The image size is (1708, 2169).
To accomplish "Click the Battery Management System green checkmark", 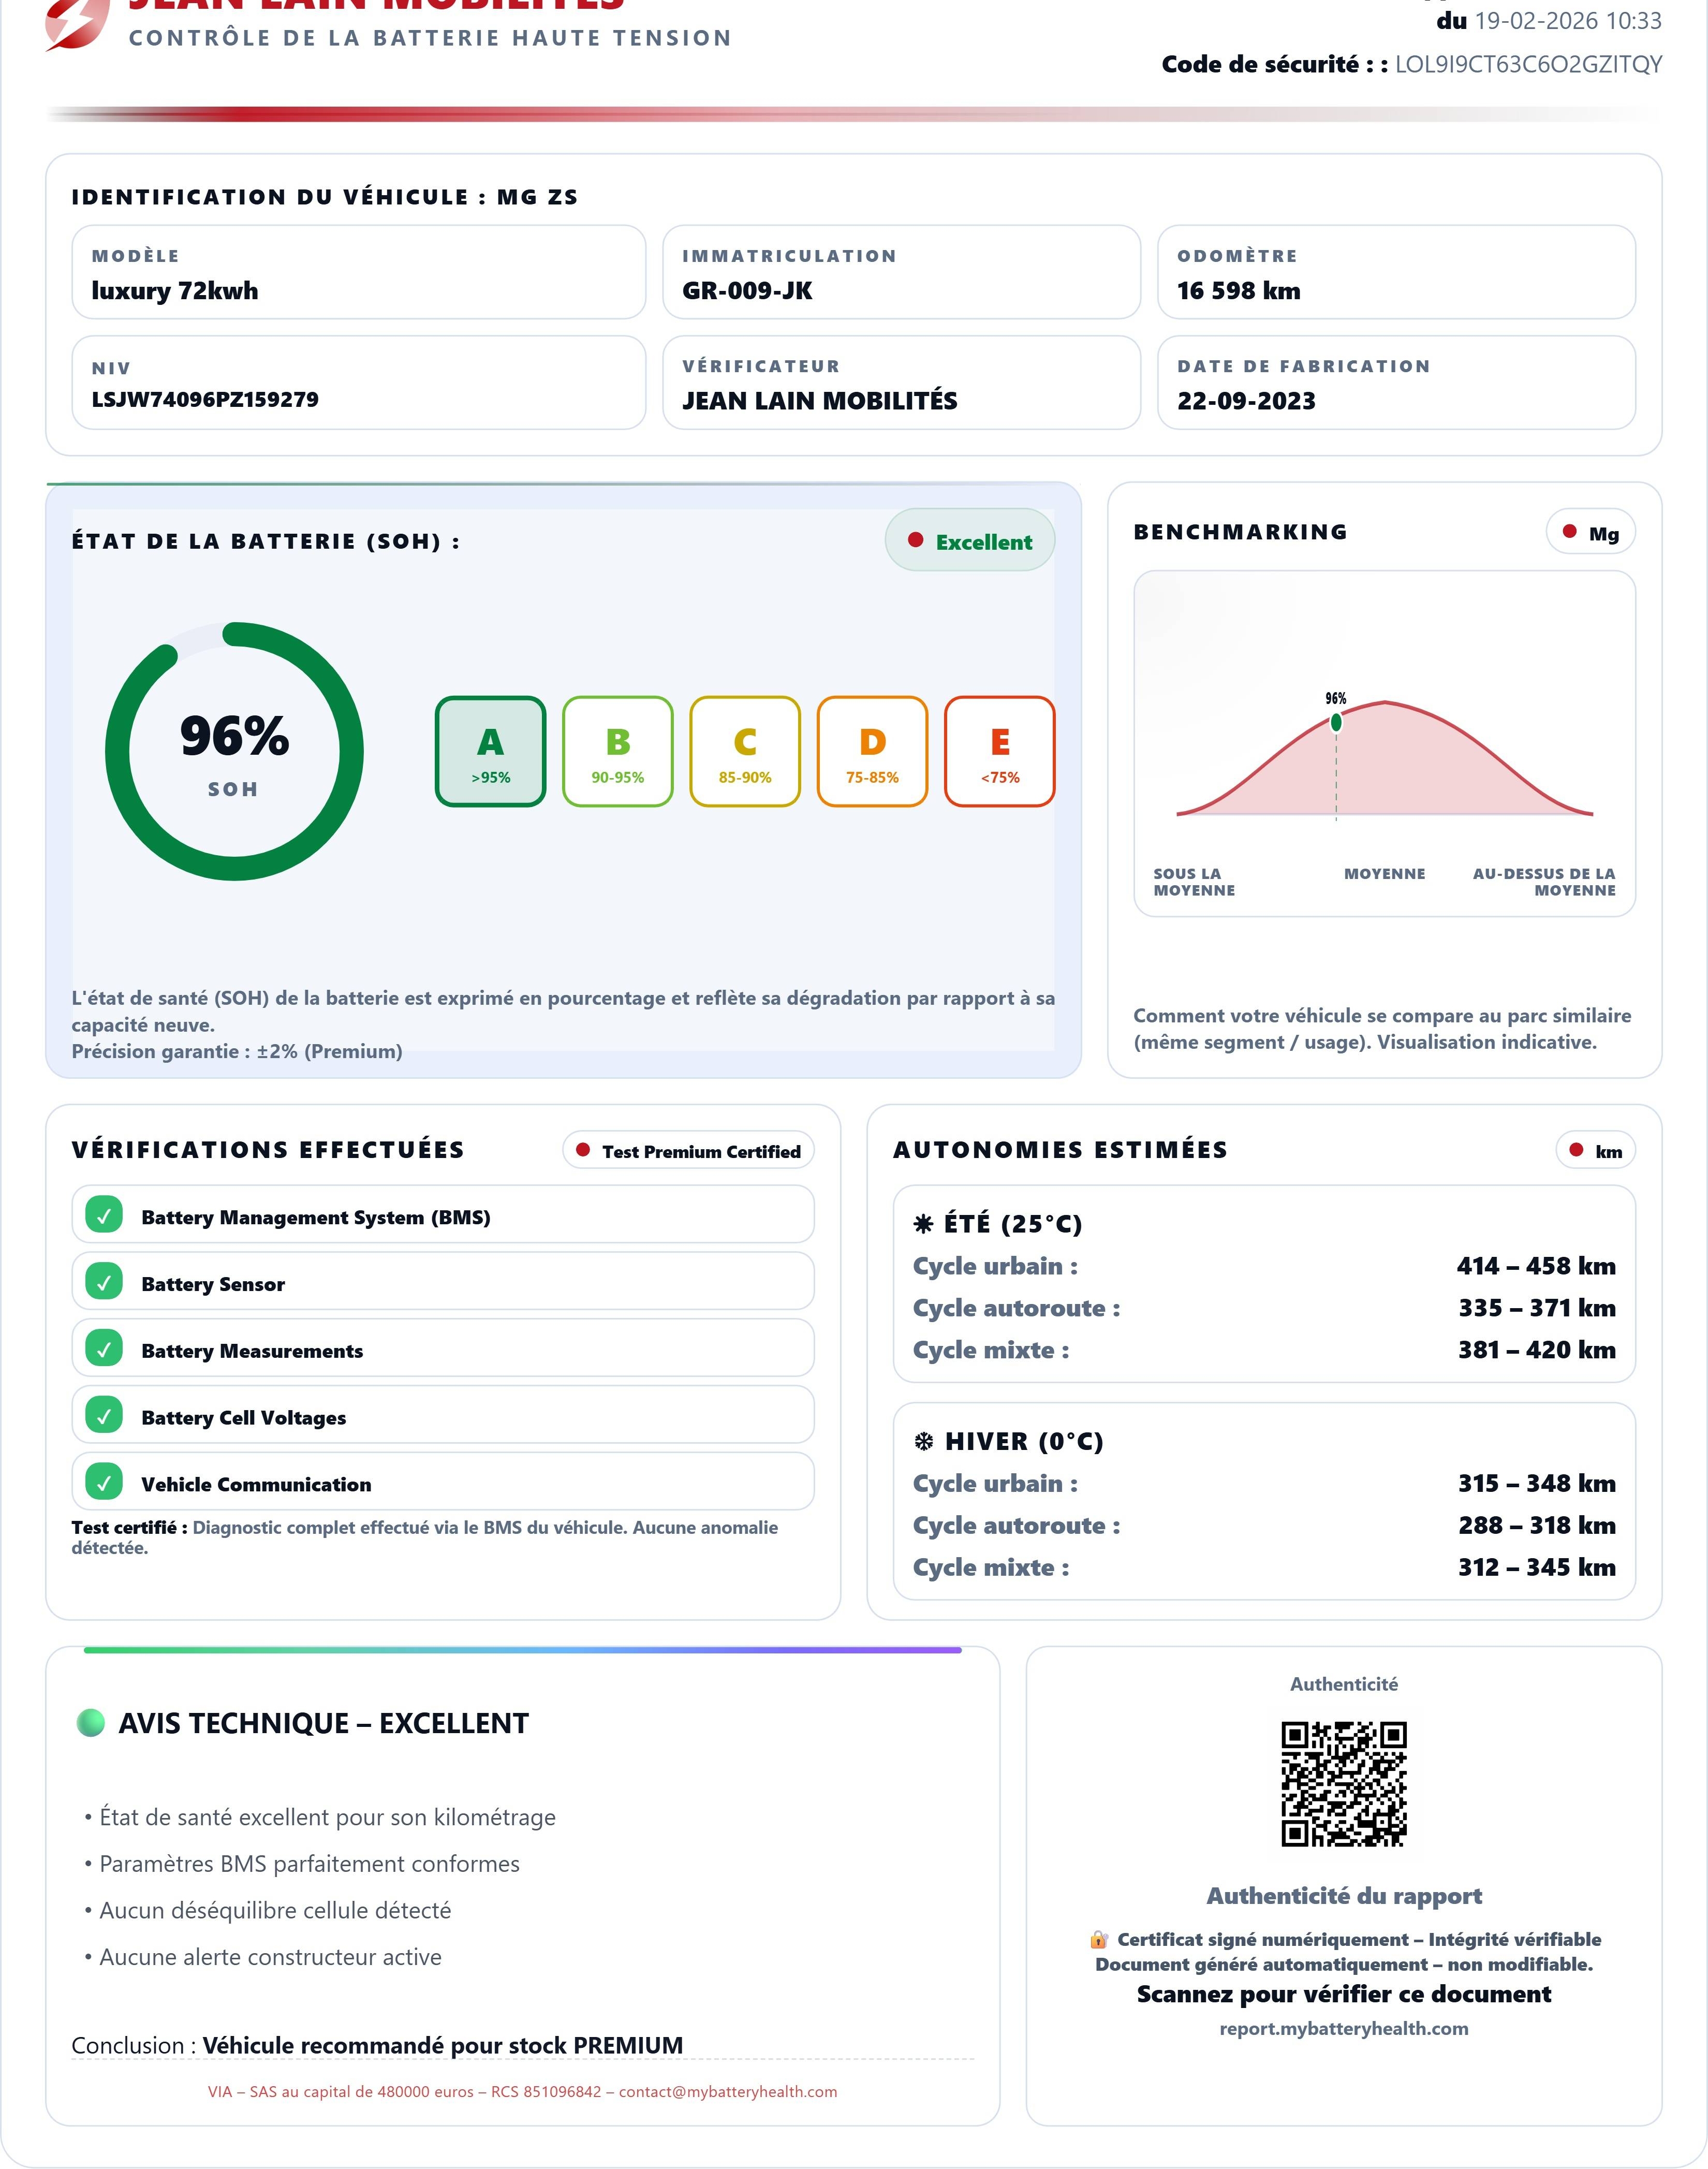I will (x=104, y=1215).
